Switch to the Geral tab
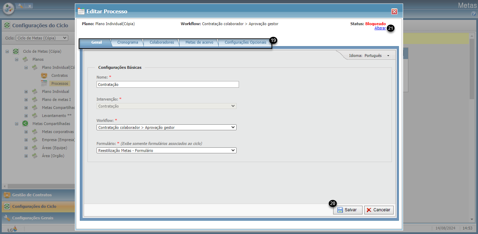 pos(96,42)
